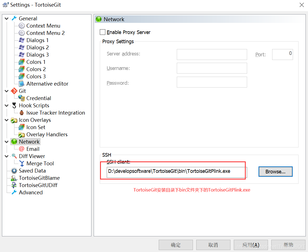Collapse the Icon Overlays tree node
308x252 pixels.
(6, 120)
